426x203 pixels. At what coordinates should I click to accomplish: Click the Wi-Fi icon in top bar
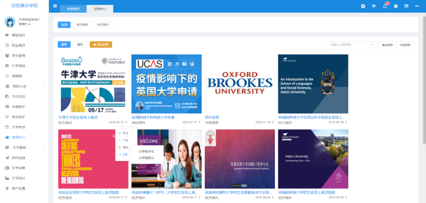click(374, 6)
